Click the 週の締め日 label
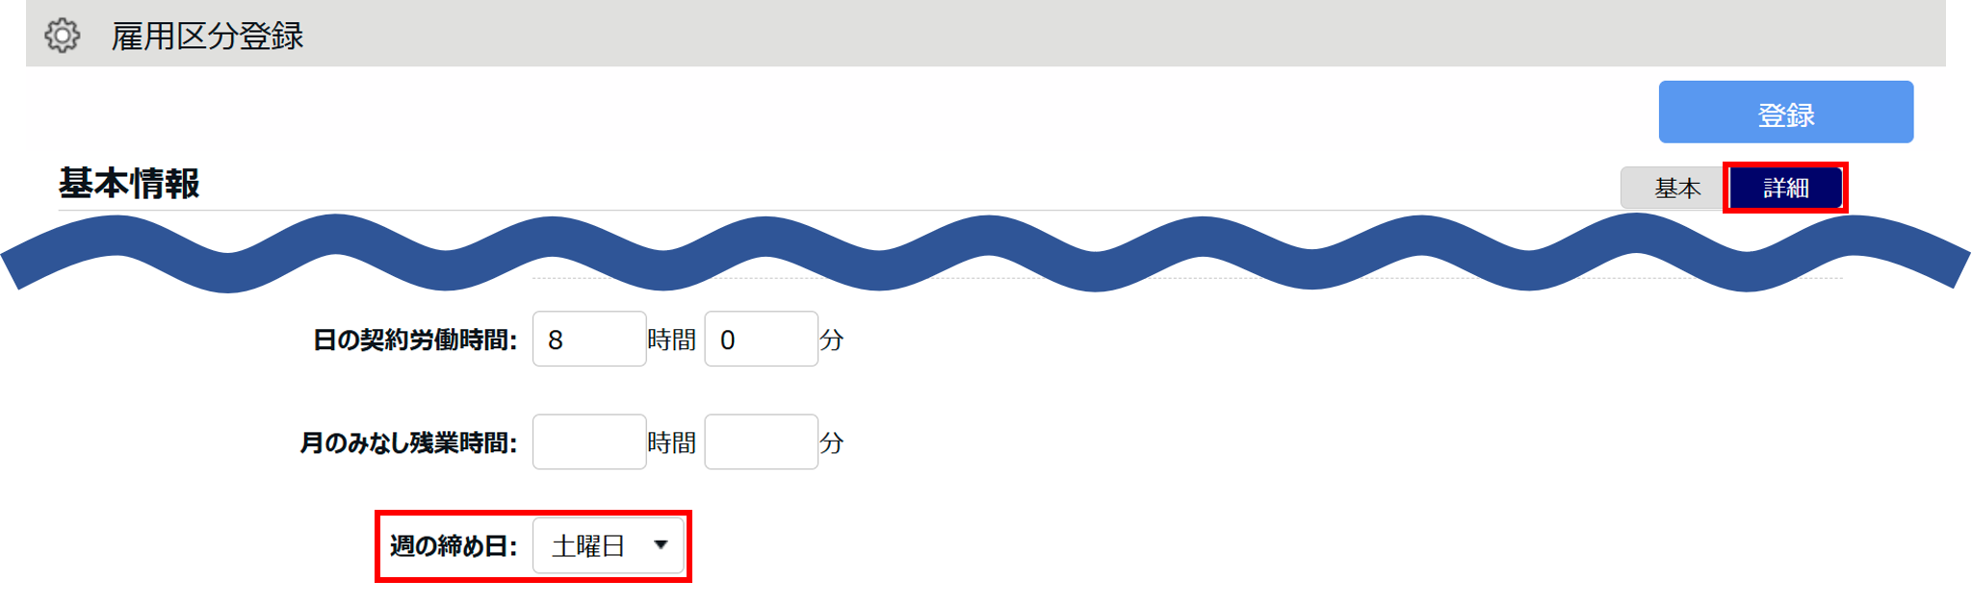This screenshot has height=606, width=1972. point(453,546)
